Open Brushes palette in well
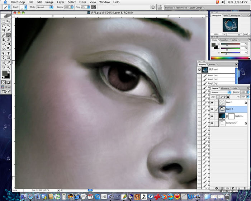251x201 pixels. coord(169,8)
